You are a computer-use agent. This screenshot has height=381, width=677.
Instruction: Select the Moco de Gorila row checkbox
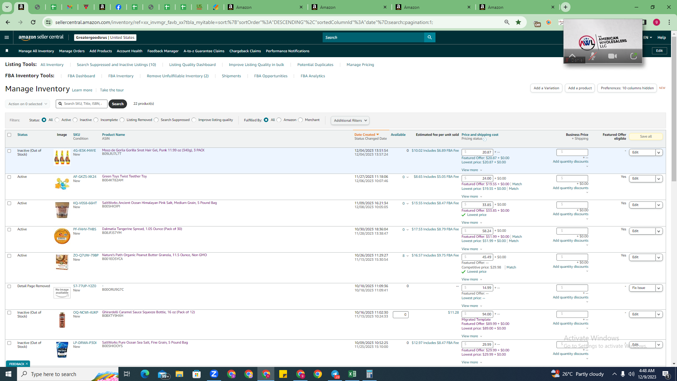(10, 151)
